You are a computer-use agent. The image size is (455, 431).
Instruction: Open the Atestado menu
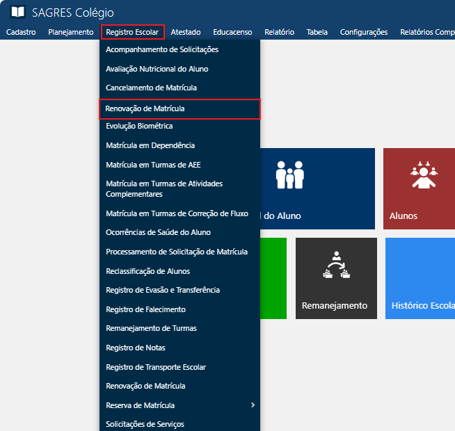pyautogui.click(x=186, y=32)
